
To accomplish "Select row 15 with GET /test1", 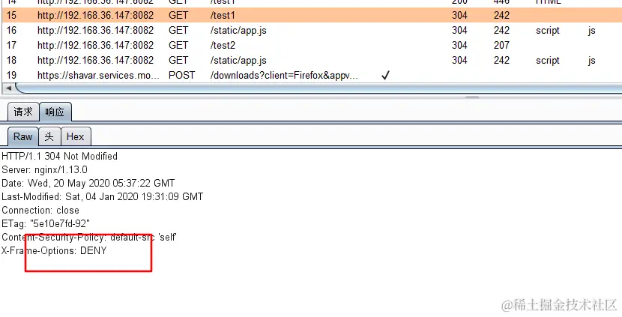I will point(311,16).
